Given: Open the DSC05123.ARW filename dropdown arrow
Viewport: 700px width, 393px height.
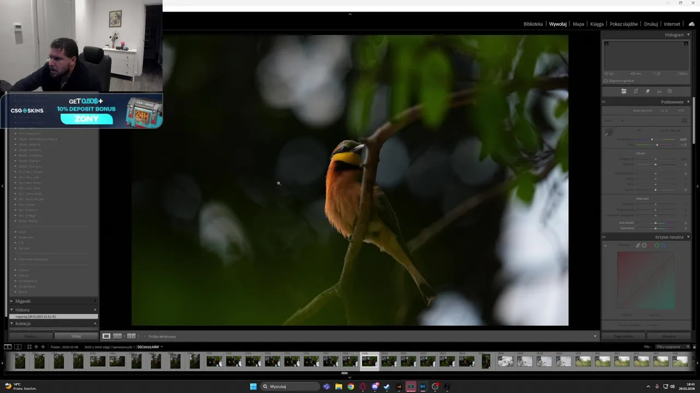Looking at the screenshot, I should coord(162,347).
